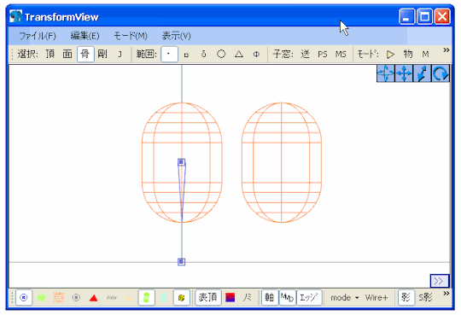461x315 pixels.
Task: Toggle the 影 shadow display button
Action: point(406,298)
